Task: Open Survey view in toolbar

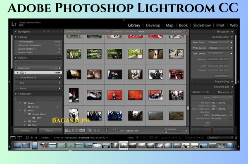Action: [x=89, y=131]
